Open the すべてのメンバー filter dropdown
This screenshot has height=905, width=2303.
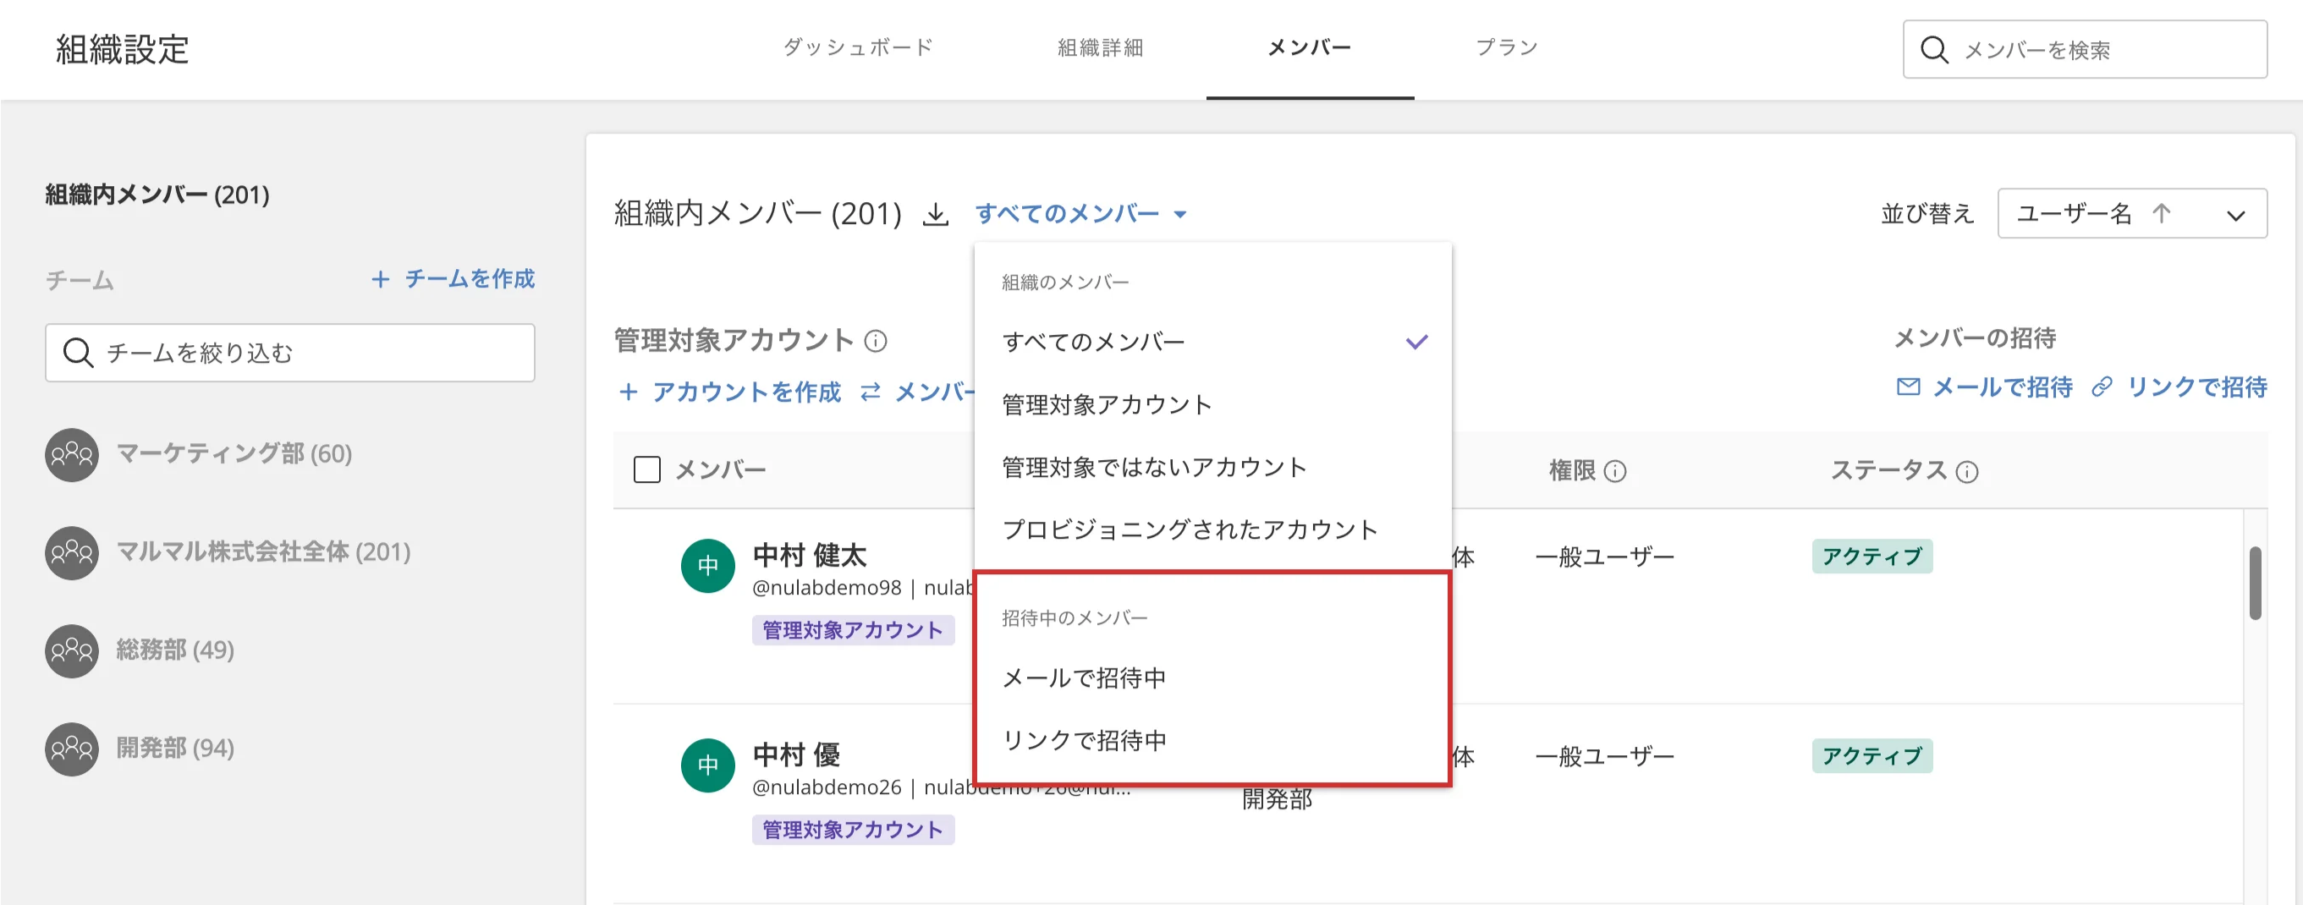(1081, 213)
